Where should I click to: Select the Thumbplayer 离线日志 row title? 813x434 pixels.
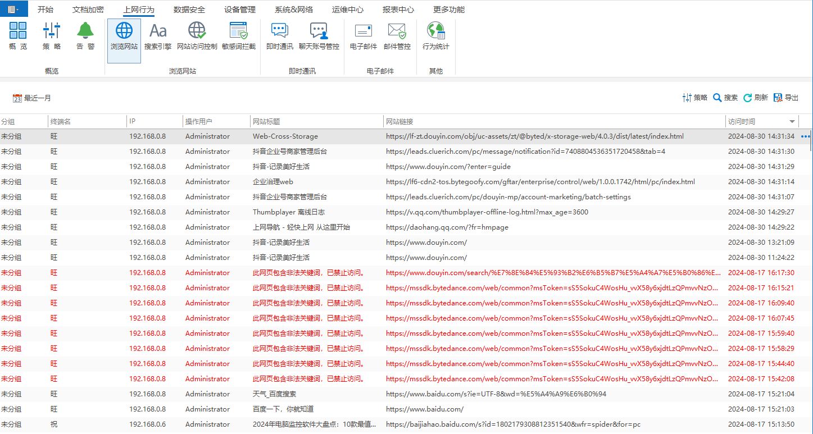pos(289,212)
